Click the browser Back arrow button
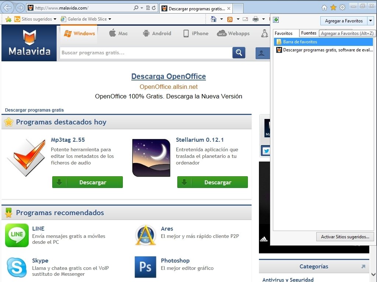 (7, 8)
